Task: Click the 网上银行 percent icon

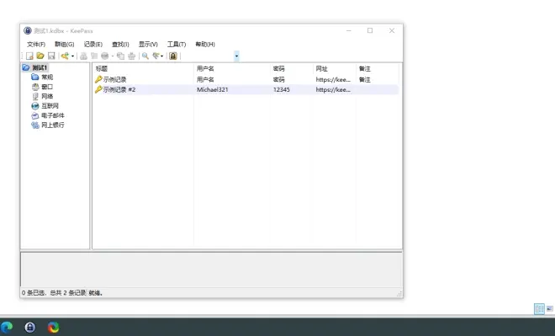Action: point(35,125)
